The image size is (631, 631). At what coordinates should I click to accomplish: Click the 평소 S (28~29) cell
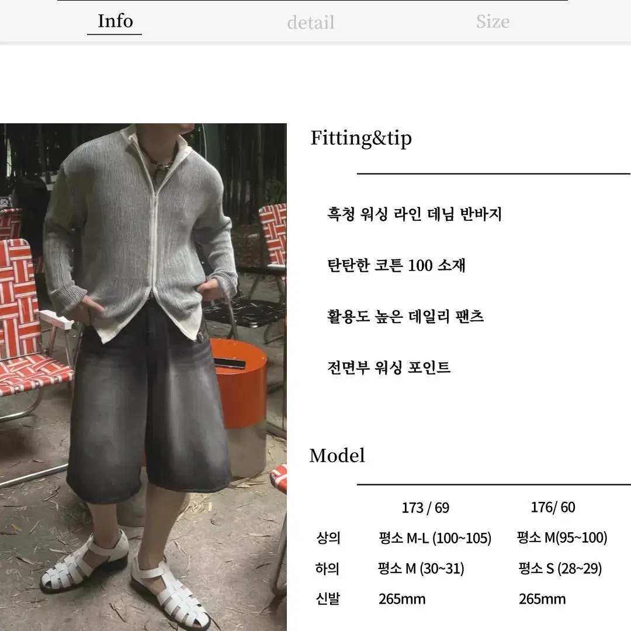[560, 568]
